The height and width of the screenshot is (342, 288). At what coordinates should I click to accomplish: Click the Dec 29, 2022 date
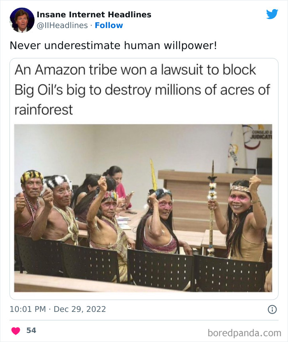80,309
